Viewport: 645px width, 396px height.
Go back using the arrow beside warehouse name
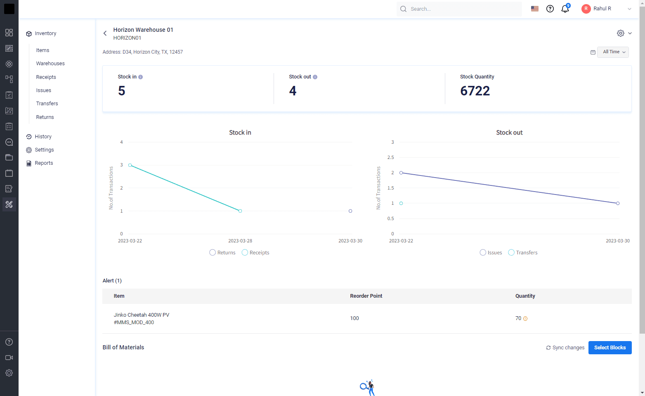[x=105, y=33]
